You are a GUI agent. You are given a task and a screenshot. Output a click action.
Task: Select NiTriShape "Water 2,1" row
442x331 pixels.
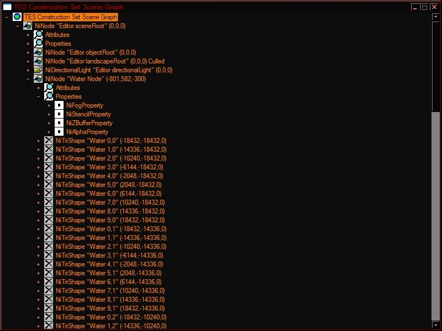pyautogui.click(x=111, y=246)
